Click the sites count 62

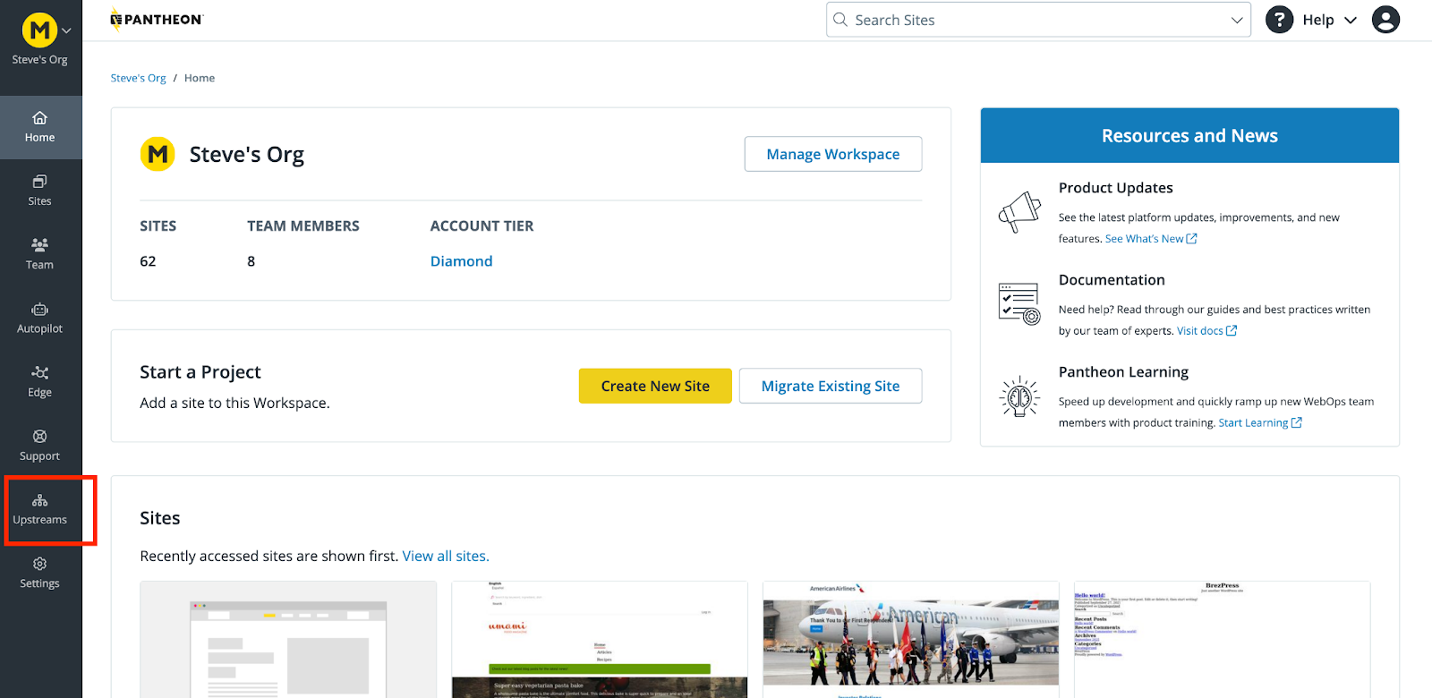click(x=148, y=261)
